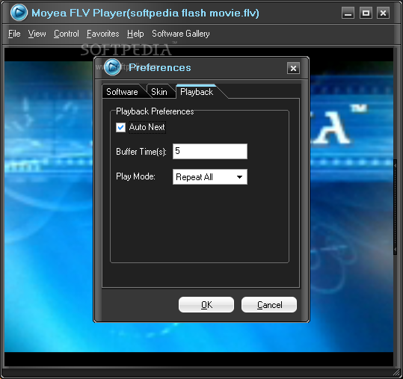Click the window resize grip corner
Viewport: 403px width, 379px height.
pyautogui.click(x=396, y=372)
